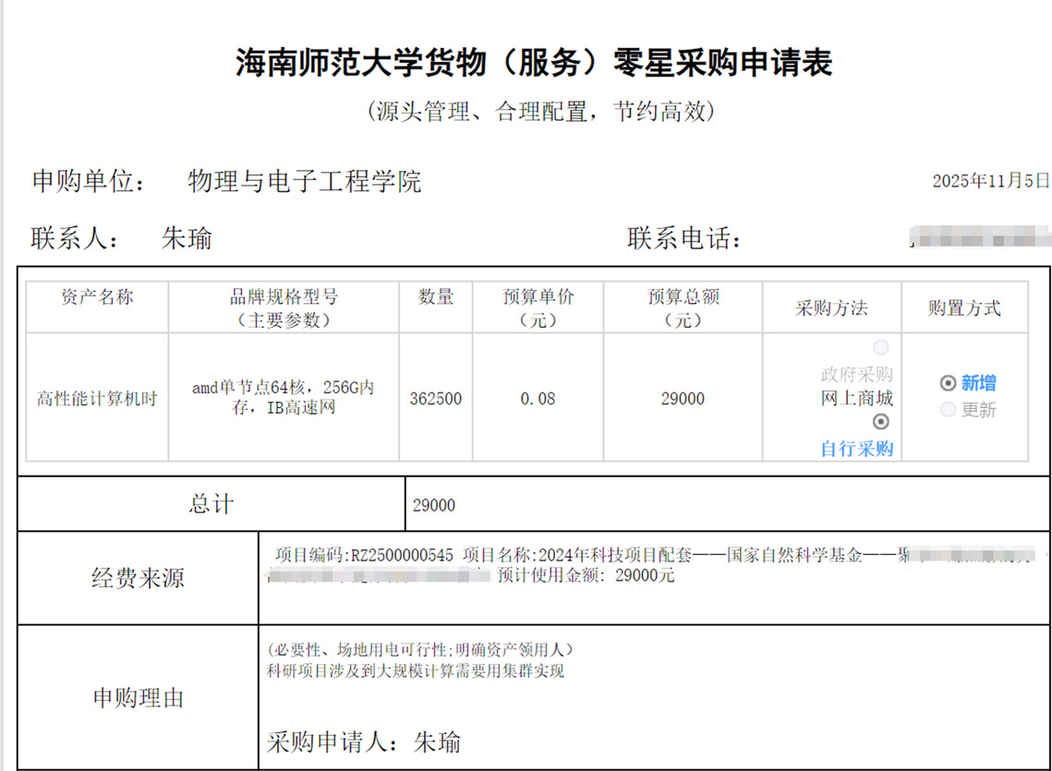
Task: Click the 采购方法 column header
Action: [831, 308]
